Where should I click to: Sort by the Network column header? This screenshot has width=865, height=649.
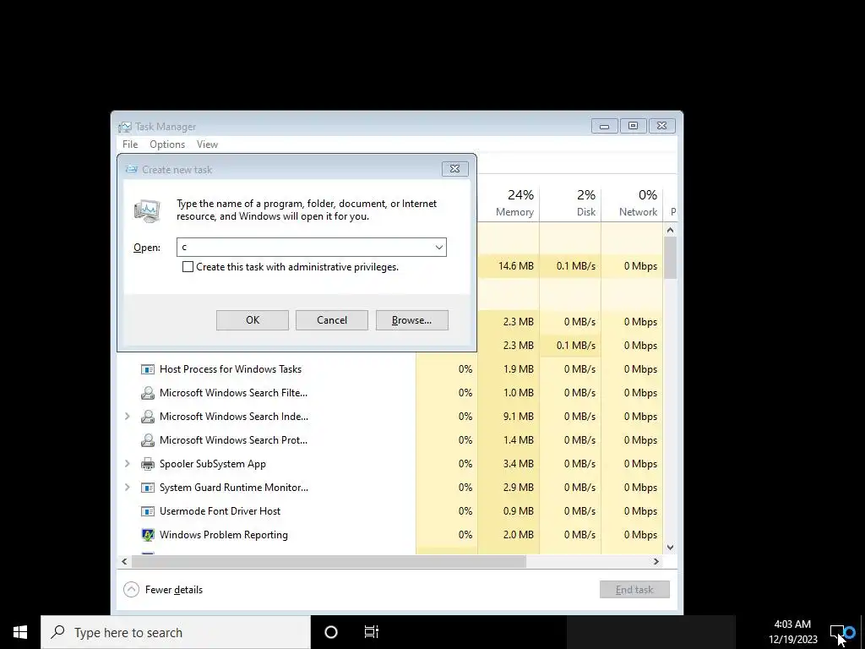click(x=632, y=204)
